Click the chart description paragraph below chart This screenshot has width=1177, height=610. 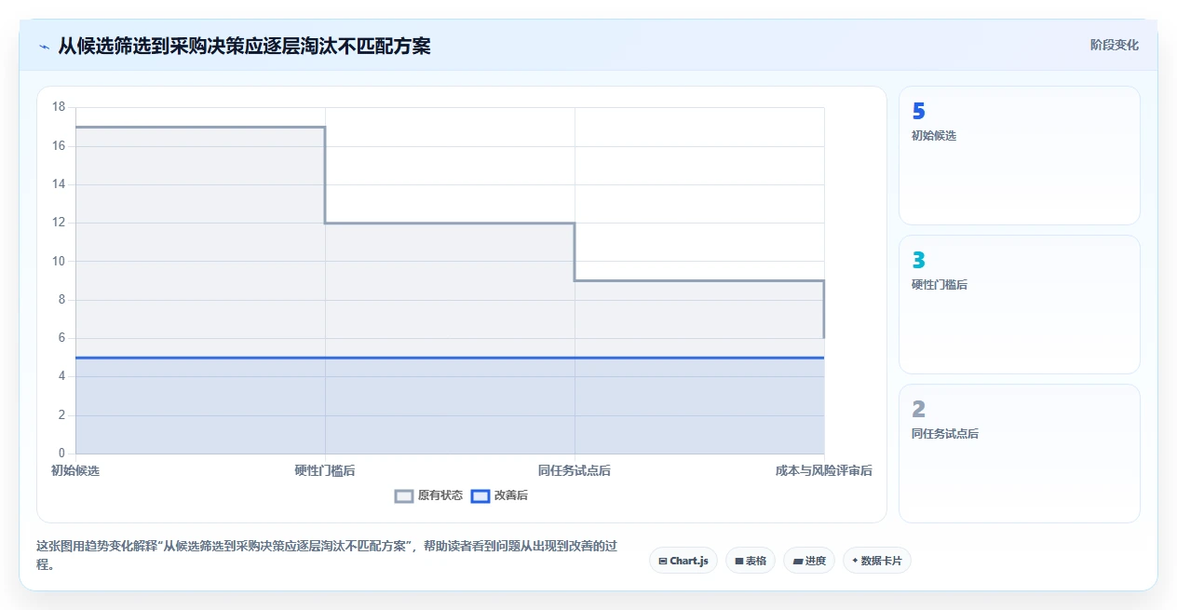[x=326, y=554]
